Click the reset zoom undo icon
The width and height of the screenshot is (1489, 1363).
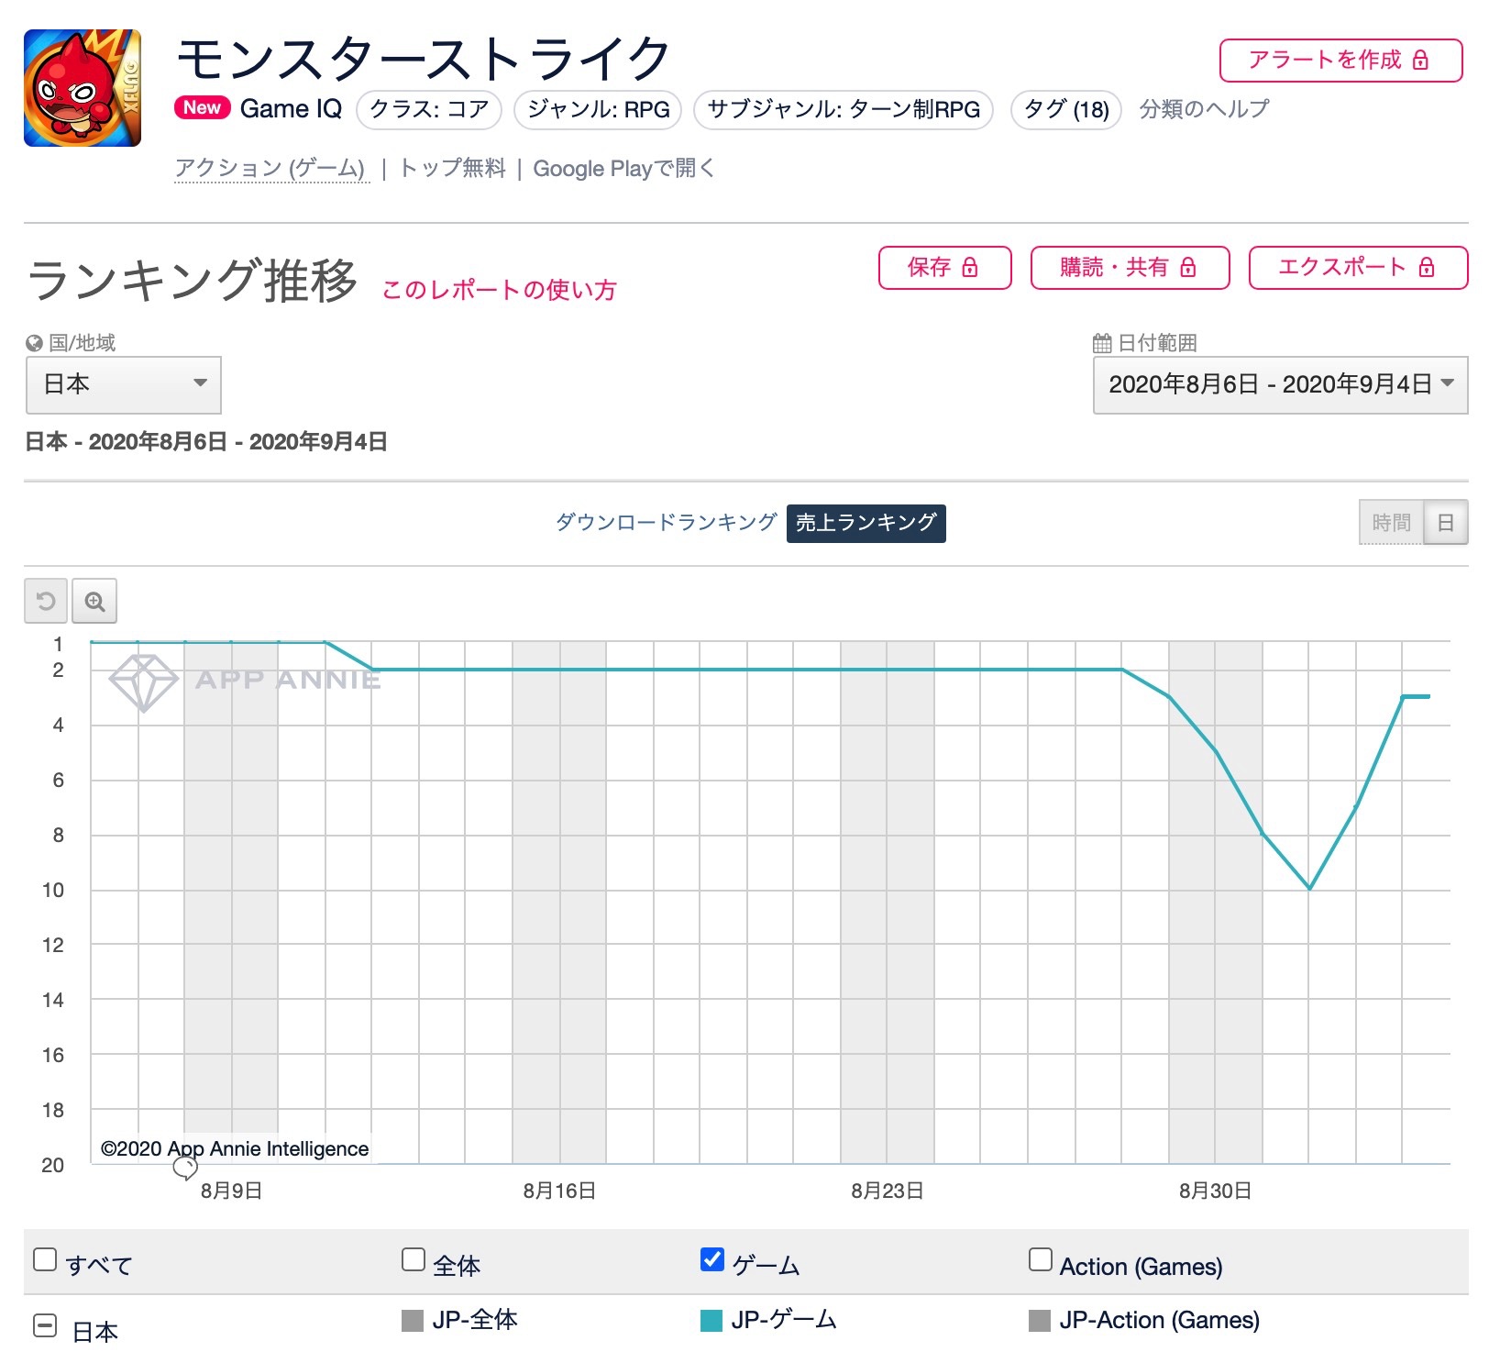(x=46, y=602)
